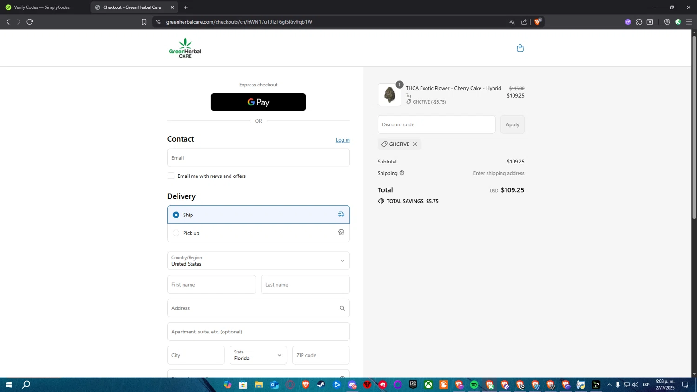Open Epic Games launcher from taskbar
697x392 pixels.
pyautogui.click(x=413, y=385)
